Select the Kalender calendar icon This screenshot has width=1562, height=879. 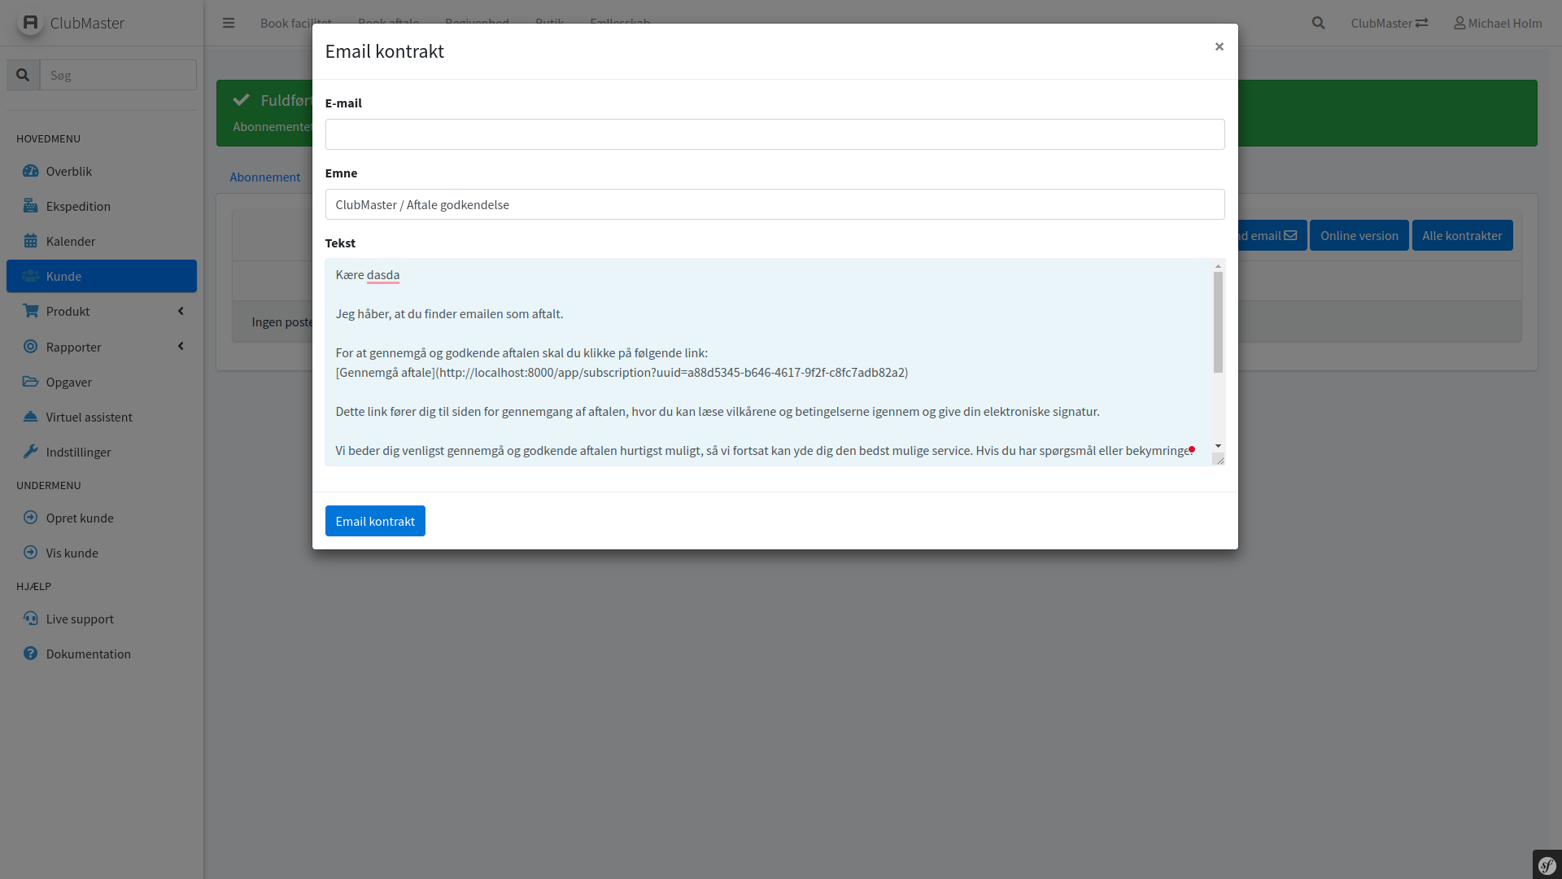pos(30,241)
